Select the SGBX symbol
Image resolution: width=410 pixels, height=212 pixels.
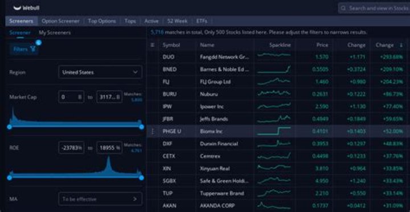click(169, 181)
